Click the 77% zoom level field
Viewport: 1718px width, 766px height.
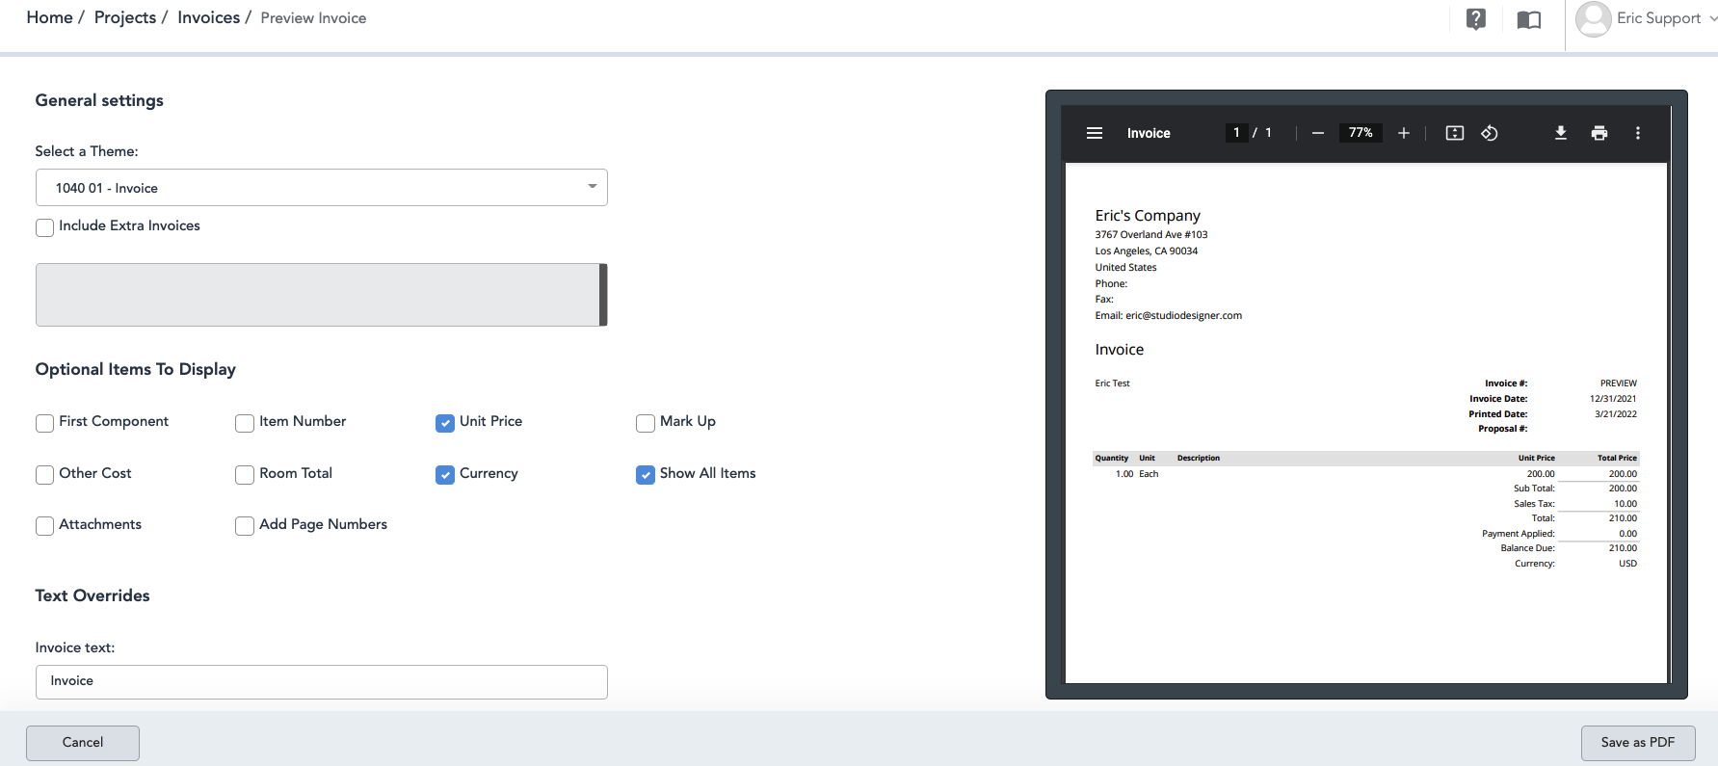[x=1361, y=133]
